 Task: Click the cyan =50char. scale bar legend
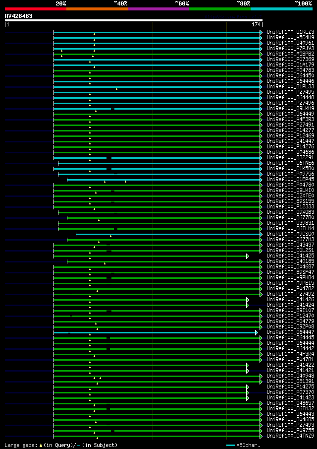[231, 445]
